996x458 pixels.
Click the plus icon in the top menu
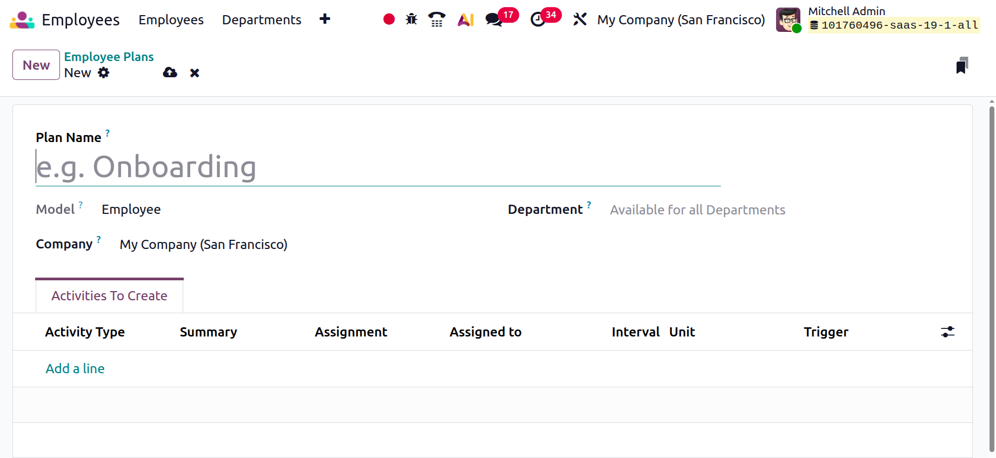[x=325, y=19]
